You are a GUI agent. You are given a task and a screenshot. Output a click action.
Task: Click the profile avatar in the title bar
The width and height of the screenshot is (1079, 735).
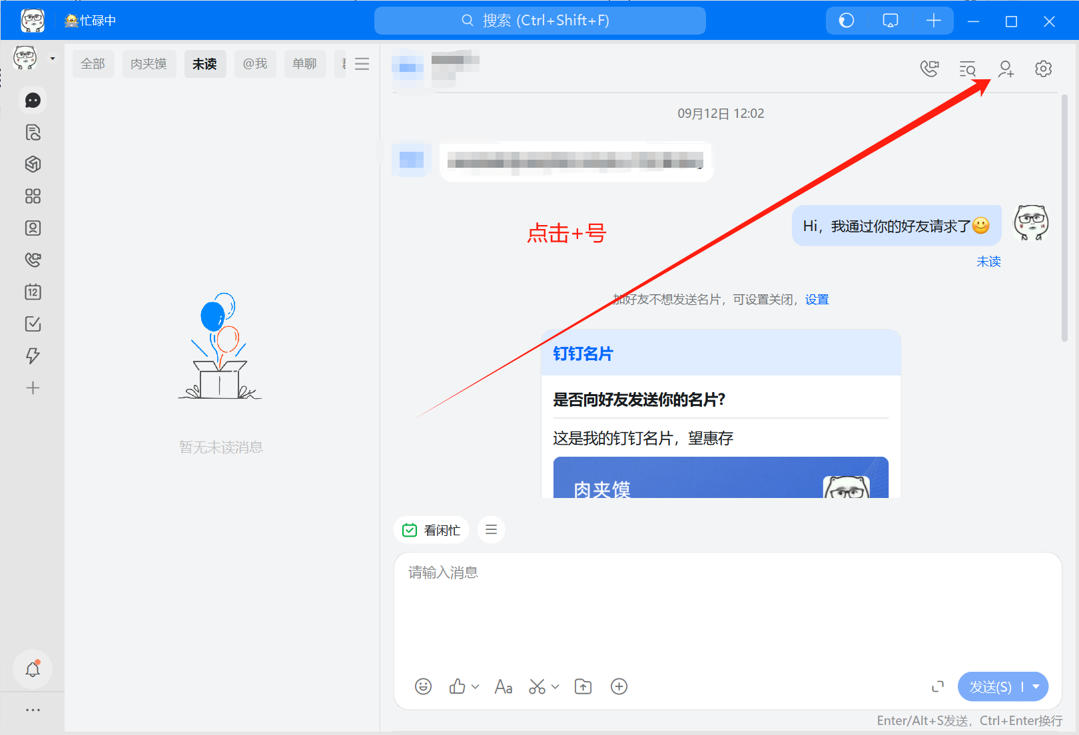33,21
